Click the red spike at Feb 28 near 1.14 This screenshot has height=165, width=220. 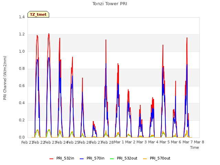[106, 40]
